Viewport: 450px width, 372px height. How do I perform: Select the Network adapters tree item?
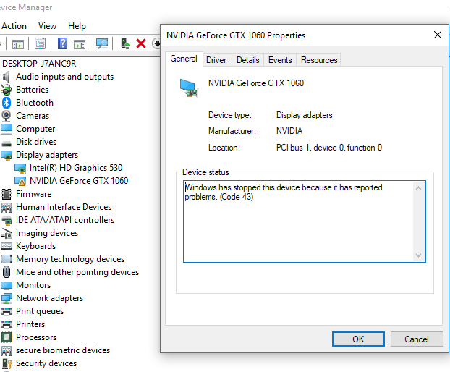pyautogui.click(x=49, y=298)
